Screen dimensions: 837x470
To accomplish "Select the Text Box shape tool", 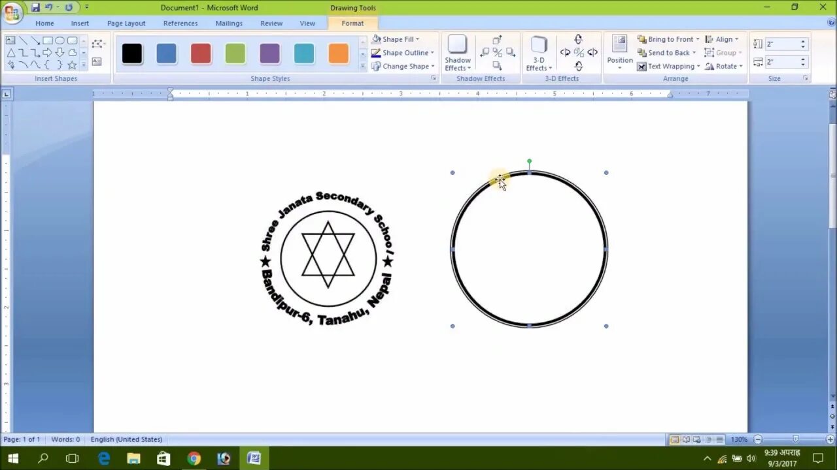I will click(x=10, y=40).
